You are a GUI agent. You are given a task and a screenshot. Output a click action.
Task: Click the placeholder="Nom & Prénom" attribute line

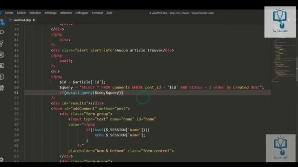point(121,151)
